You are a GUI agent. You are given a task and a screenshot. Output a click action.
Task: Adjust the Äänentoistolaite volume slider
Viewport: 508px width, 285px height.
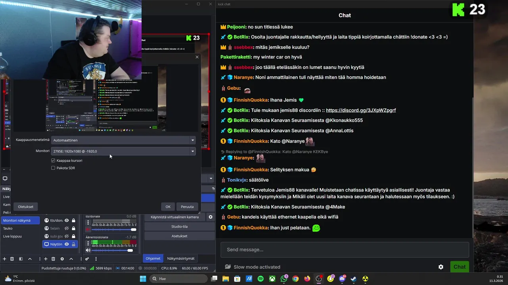114,250
